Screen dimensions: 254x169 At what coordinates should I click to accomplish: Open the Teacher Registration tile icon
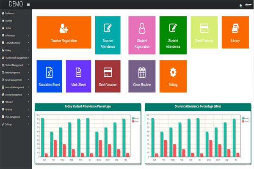64,28
